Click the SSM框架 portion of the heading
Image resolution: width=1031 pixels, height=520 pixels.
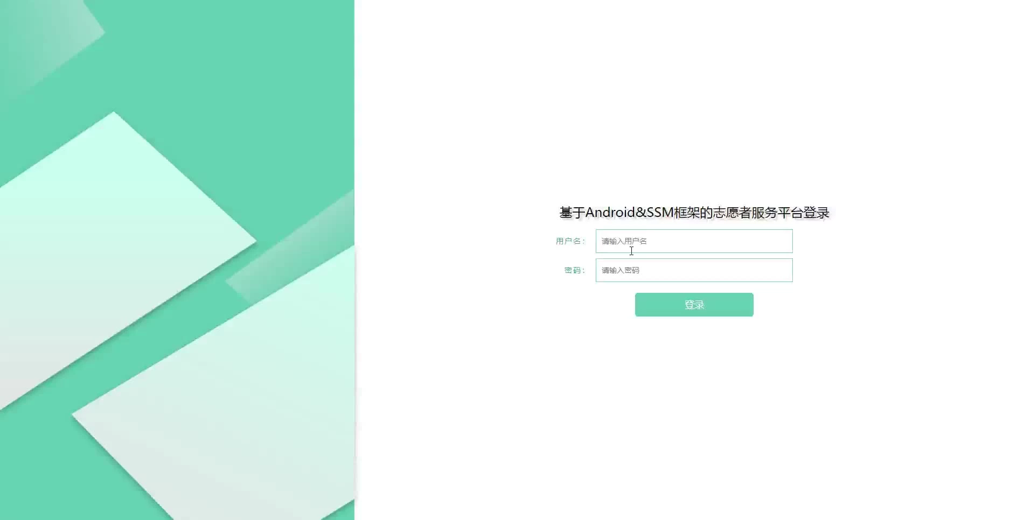(674, 213)
